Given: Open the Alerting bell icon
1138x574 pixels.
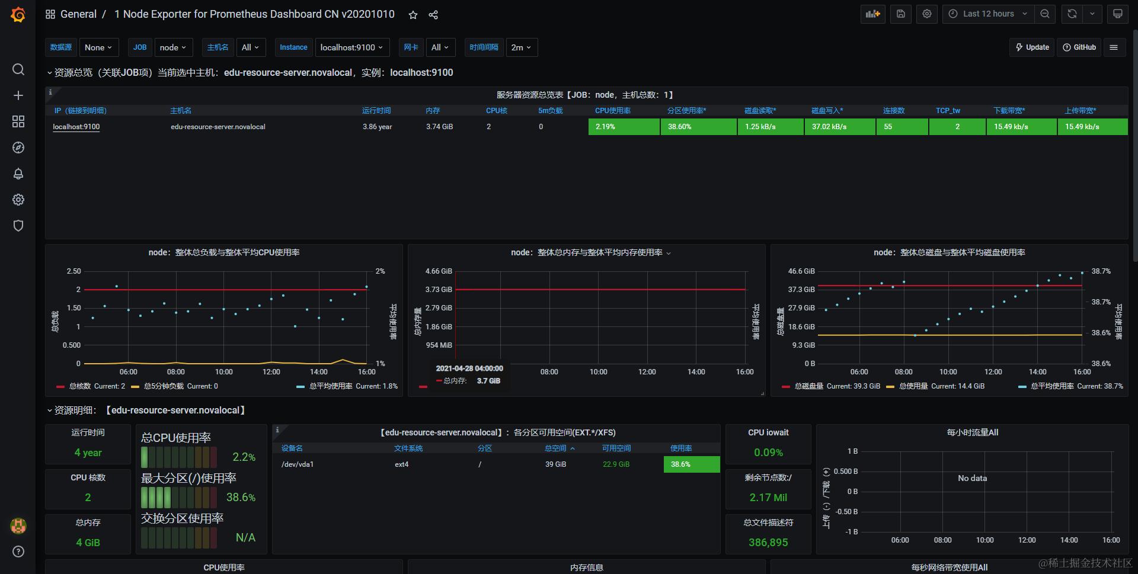Looking at the screenshot, I should [x=18, y=174].
